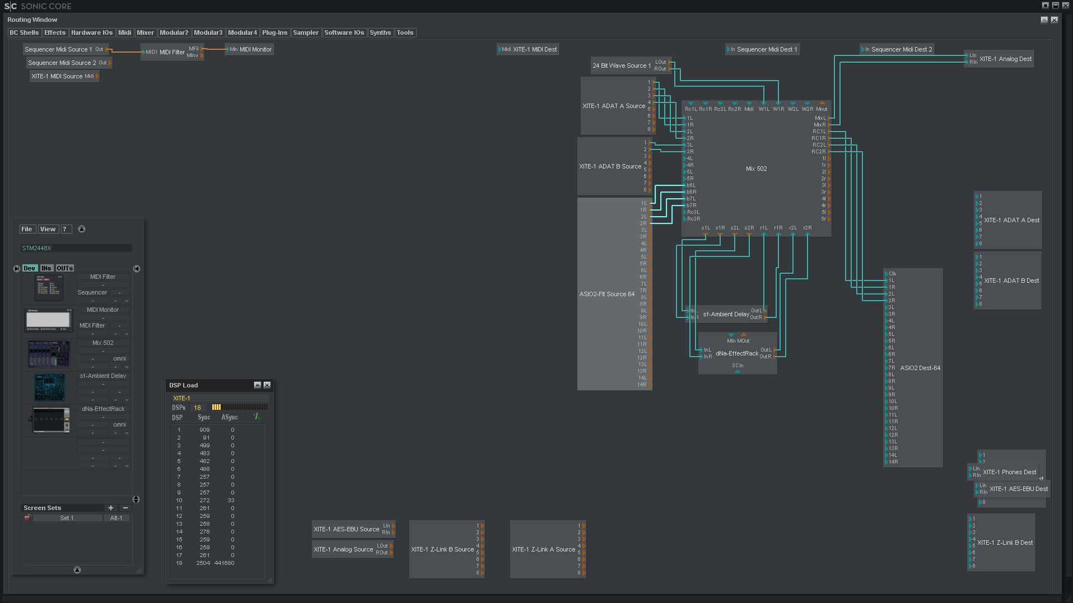Image resolution: width=1073 pixels, height=603 pixels.
Task: Switch to the INs tab
Action: point(46,268)
